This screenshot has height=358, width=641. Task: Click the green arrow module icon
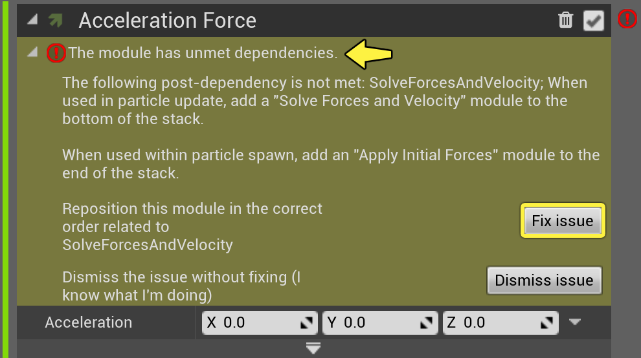click(x=56, y=20)
